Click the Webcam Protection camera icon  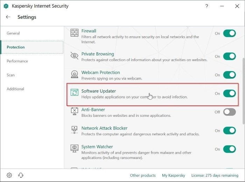pyautogui.click(x=74, y=74)
